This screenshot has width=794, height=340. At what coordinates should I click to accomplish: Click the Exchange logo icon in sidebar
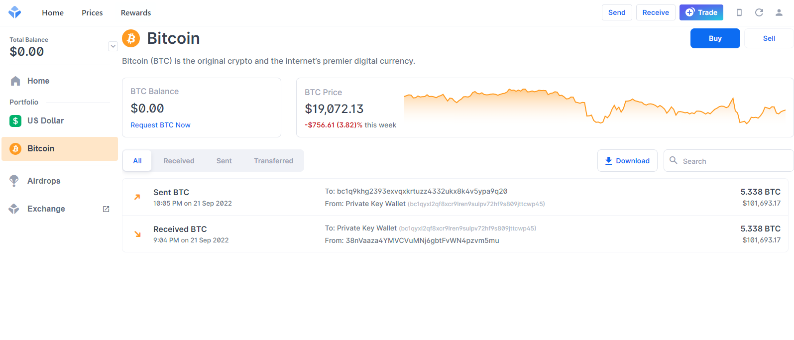click(14, 209)
